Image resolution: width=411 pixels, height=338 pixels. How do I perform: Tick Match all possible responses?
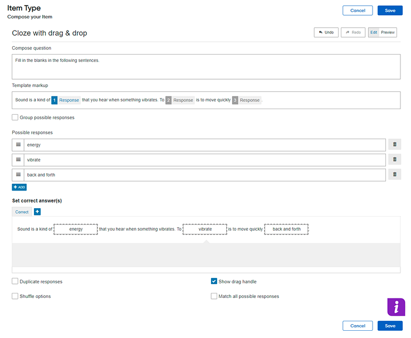tap(214, 296)
